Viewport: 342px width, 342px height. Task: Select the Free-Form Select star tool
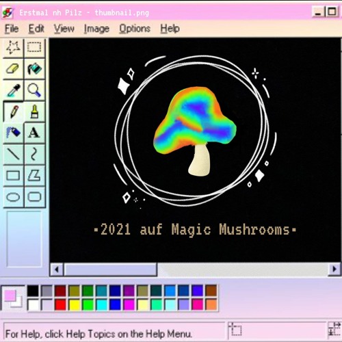pos(13,47)
